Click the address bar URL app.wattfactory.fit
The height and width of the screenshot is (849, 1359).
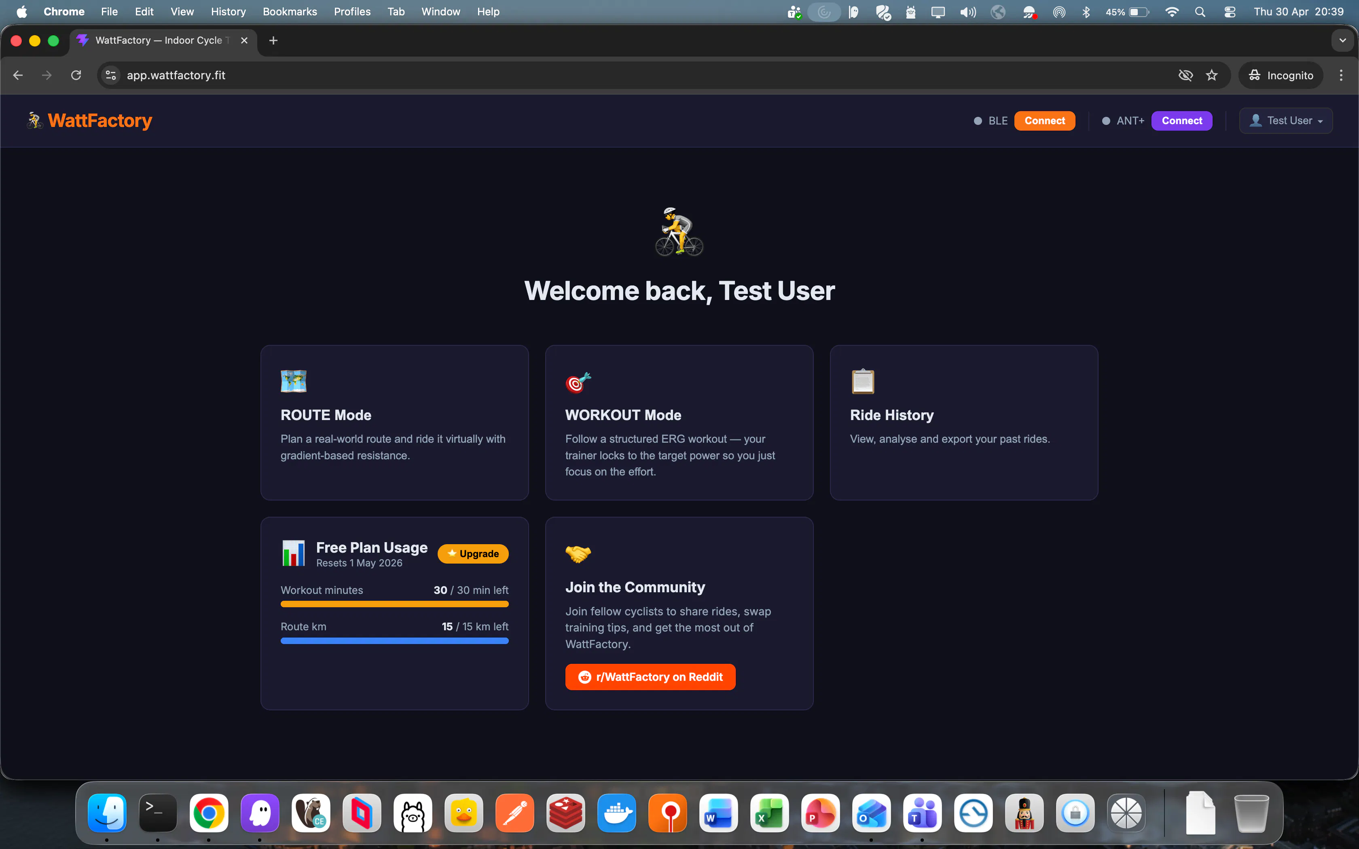(176, 75)
